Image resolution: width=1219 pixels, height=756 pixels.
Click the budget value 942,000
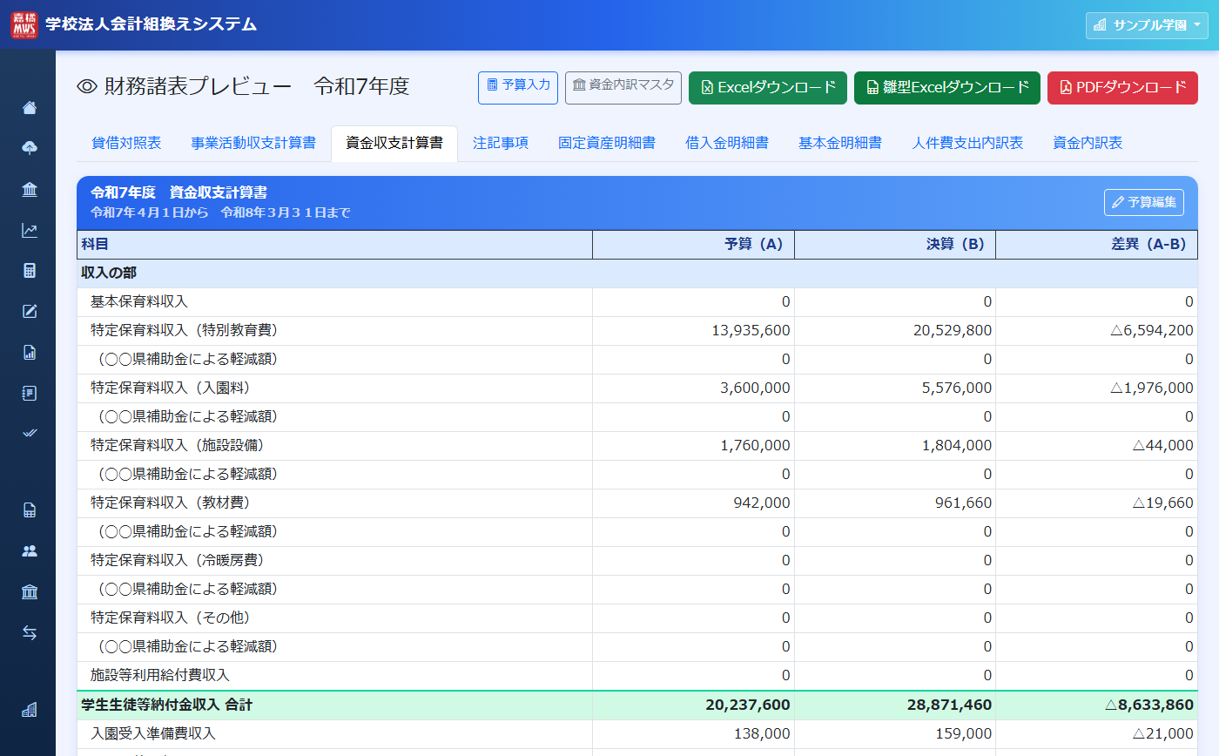tap(763, 503)
